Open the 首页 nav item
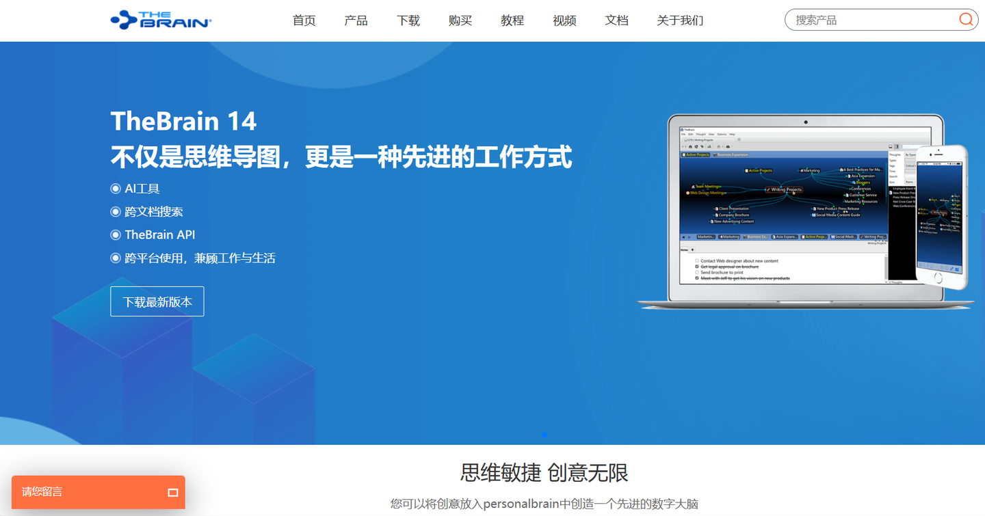 click(x=304, y=21)
